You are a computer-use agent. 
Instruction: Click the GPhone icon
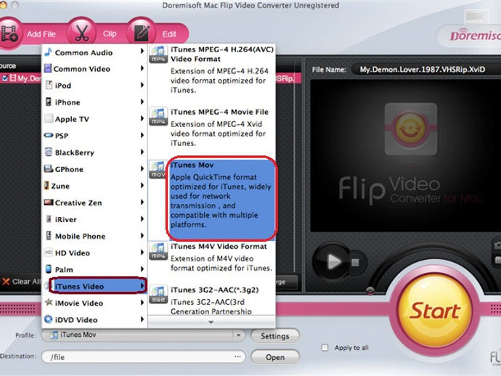click(49, 168)
